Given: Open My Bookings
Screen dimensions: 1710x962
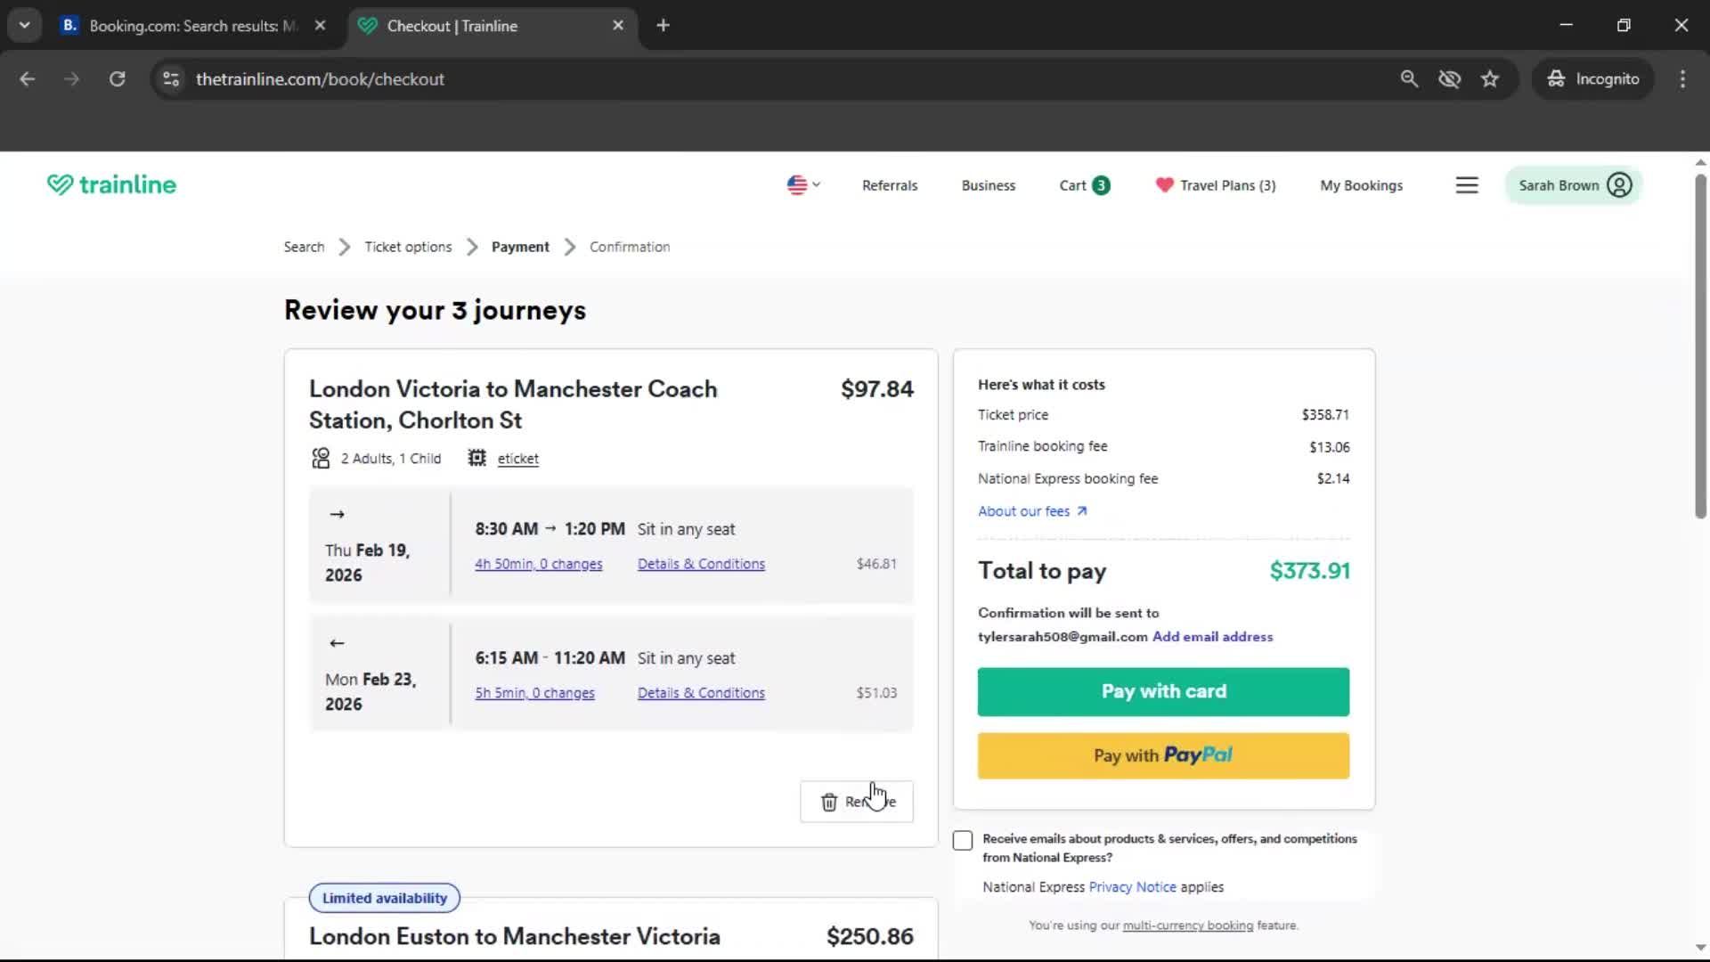Looking at the screenshot, I should [x=1361, y=185].
